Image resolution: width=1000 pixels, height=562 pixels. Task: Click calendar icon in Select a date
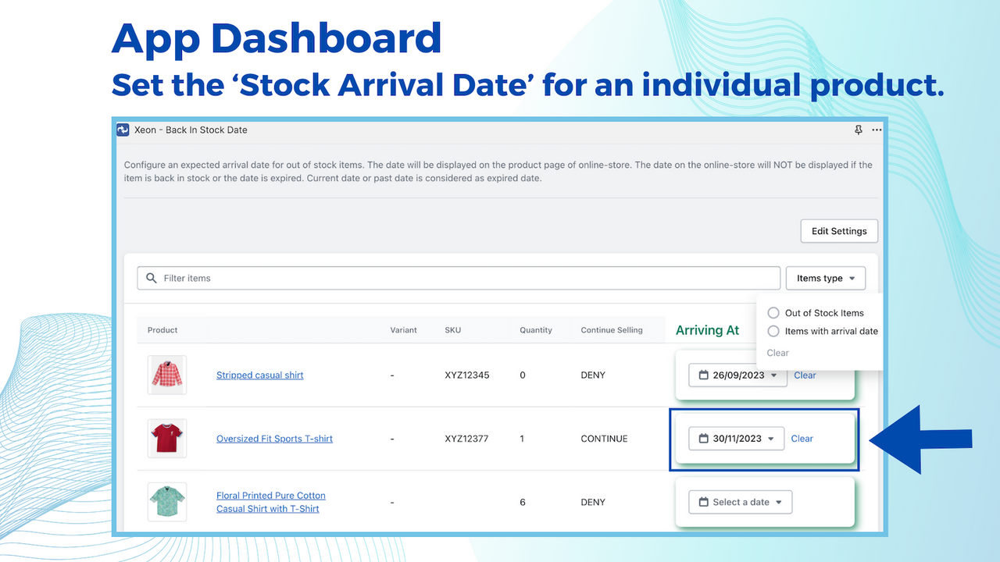(703, 502)
